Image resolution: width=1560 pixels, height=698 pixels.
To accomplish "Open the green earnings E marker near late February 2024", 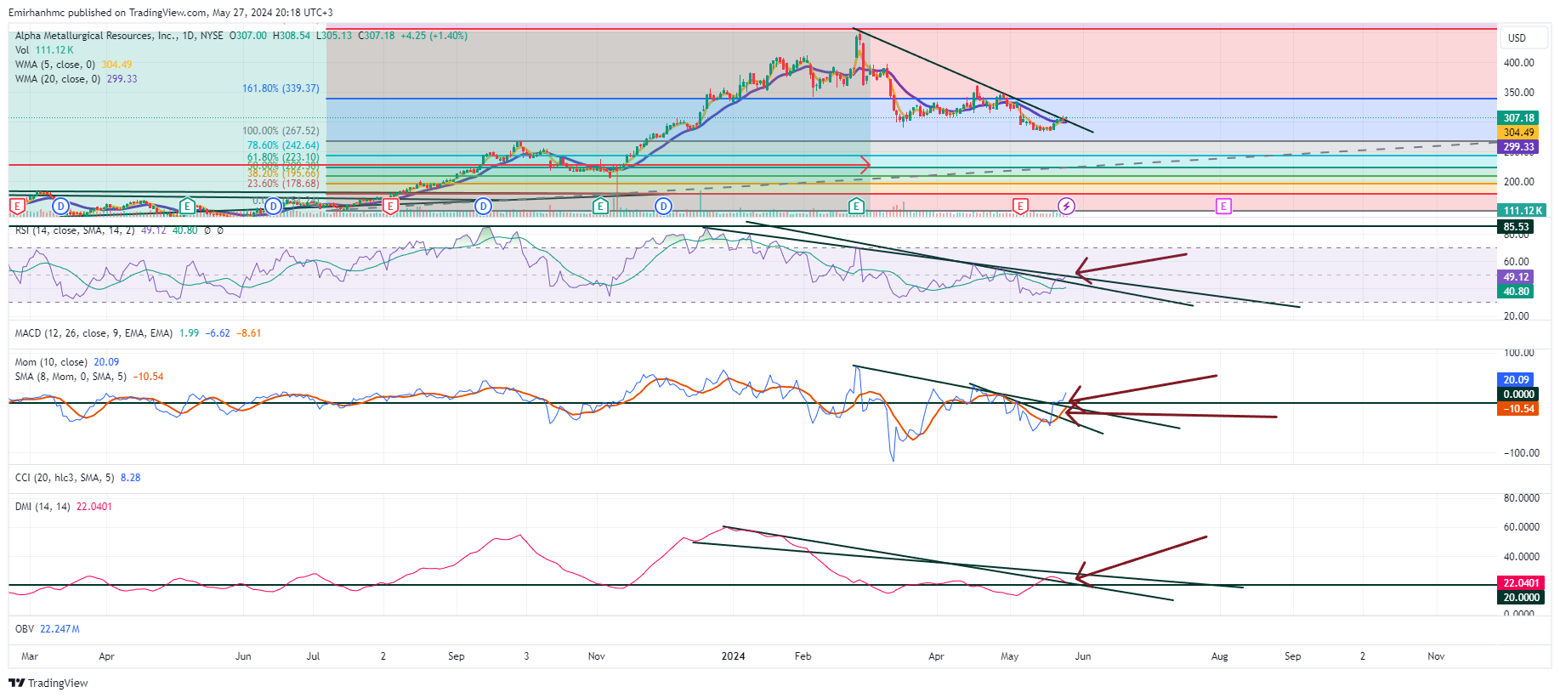I will tap(856, 206).
